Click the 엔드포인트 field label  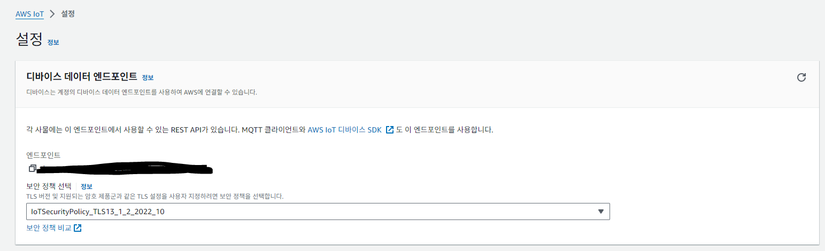[x=43, y=155]
